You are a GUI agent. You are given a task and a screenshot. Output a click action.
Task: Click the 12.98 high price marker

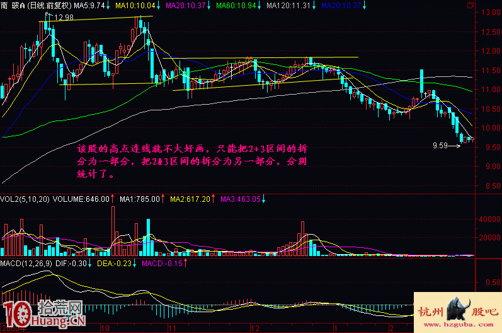point(64,18)
